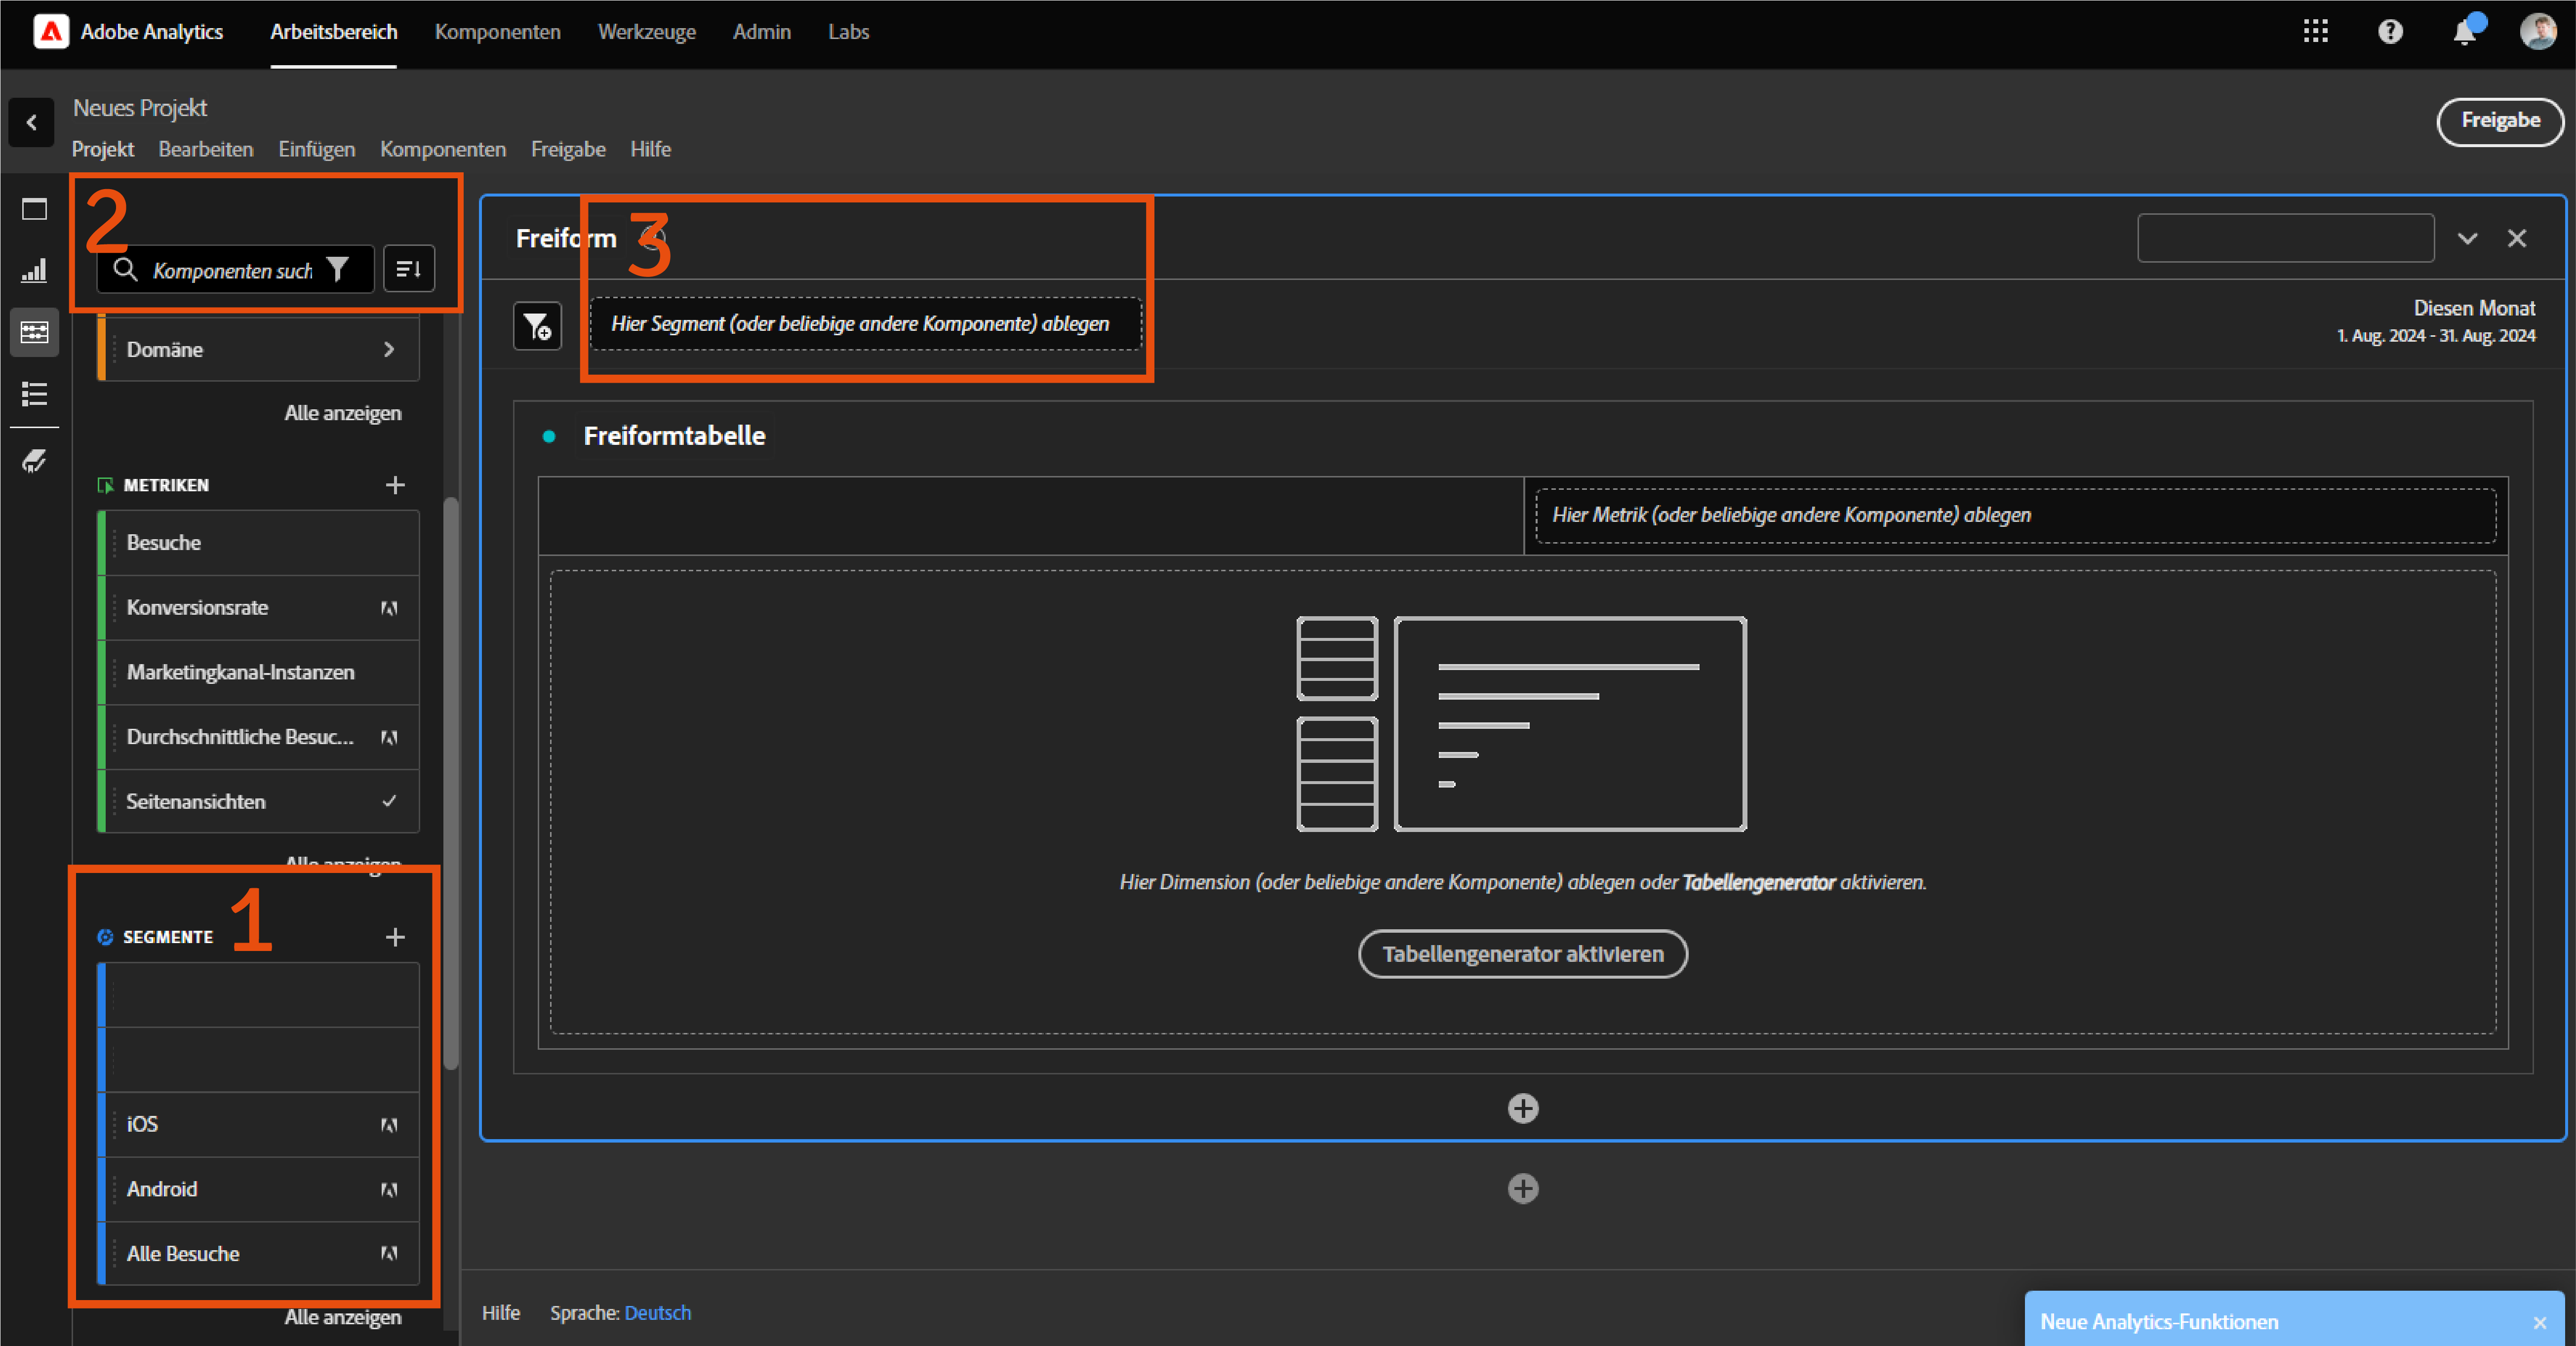
Task: Click Adobe icon on iOS segment
Action: [389, 1125]
